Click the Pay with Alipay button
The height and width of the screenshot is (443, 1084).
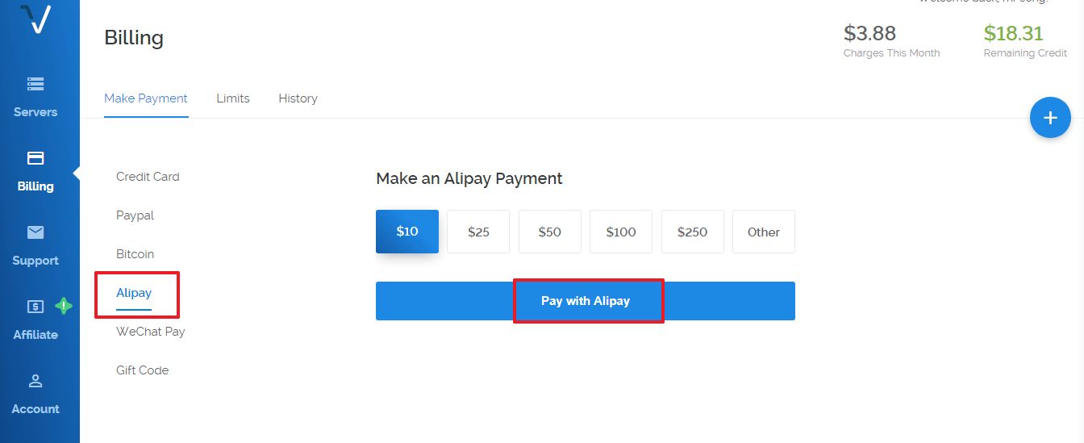586,301
